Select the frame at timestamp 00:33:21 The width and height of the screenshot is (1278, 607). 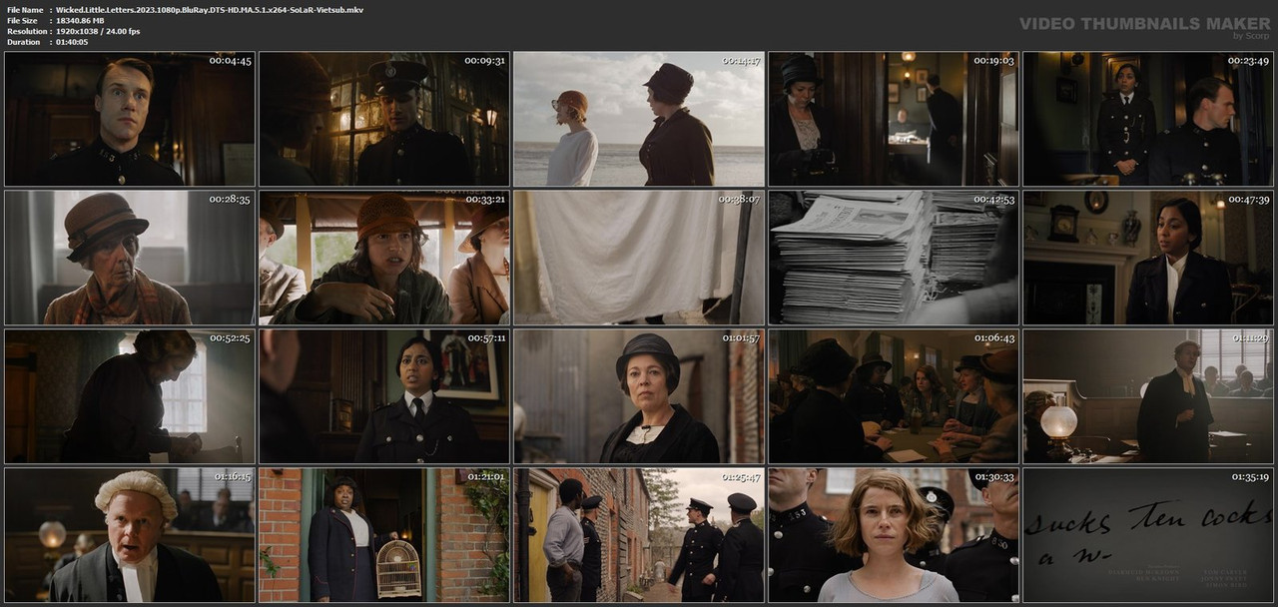[384, 258]
